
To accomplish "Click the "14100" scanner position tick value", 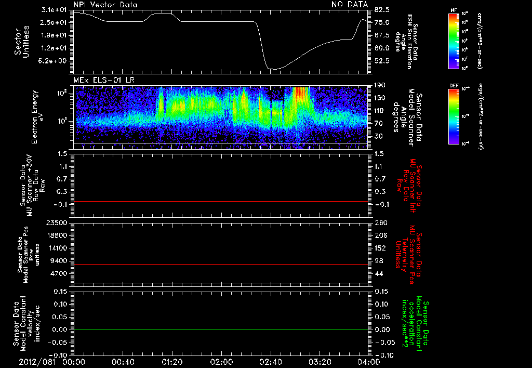I will 57,248.
